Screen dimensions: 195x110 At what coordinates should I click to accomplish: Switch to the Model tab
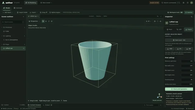[x=7, y=8]
